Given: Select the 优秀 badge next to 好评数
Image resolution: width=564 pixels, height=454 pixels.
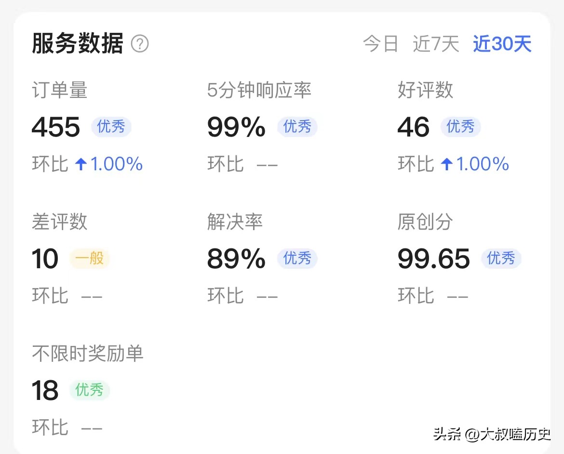Looking at the screenshot, I should pos(460,127).
